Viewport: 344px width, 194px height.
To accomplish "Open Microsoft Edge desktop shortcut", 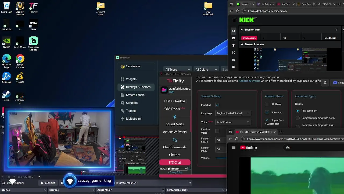I will tap(6, 61).
